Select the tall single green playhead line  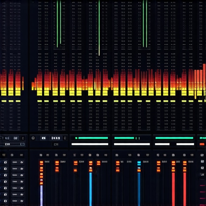tap(99, 28)
